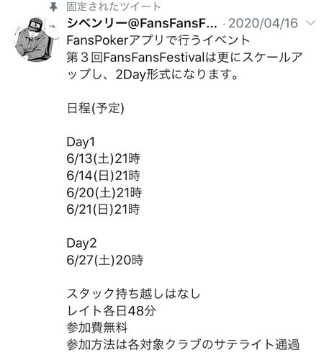Open the シベンリー@FansFansF display name

coord(142,23)
